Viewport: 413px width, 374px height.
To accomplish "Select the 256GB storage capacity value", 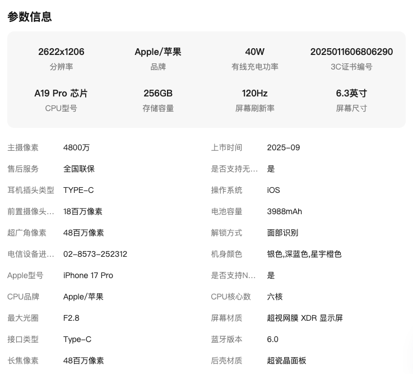I will 158,93.
